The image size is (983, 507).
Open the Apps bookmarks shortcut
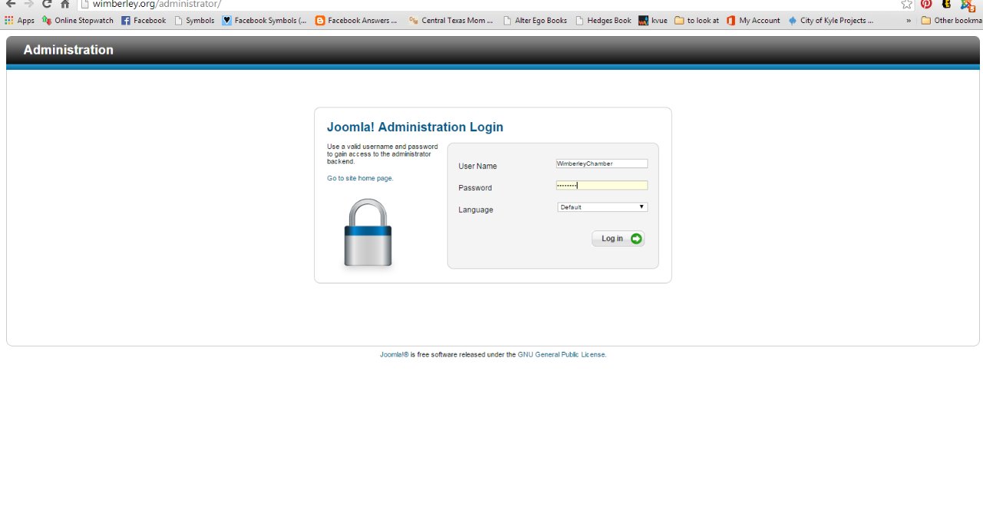[x=20, y=21]
